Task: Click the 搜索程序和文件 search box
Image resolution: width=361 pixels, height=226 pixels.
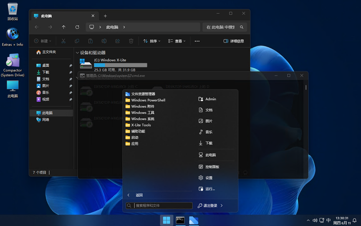Action: (x=159, y=206)
